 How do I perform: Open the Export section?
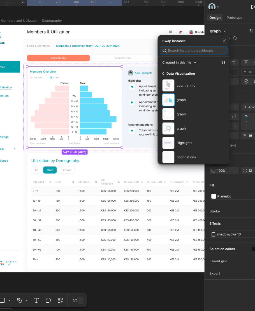pos(215,273)
